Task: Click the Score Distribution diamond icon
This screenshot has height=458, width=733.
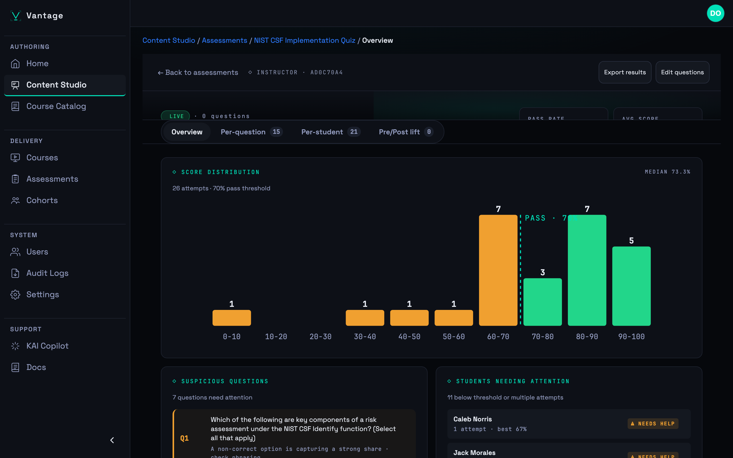Action: tap(174, 172)
